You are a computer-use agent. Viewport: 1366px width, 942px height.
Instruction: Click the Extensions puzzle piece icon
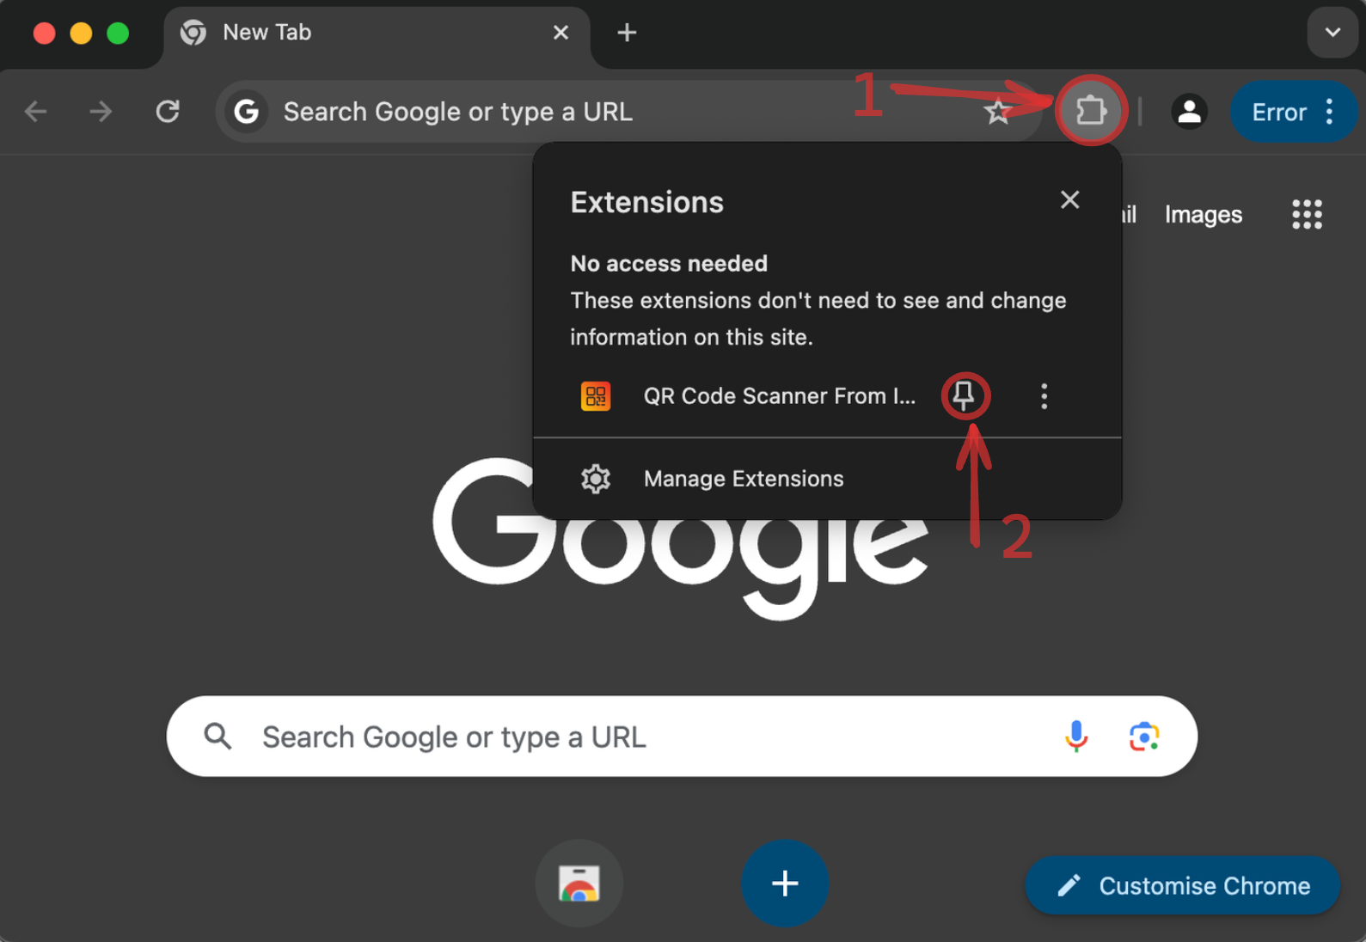[x=1090, y=111]
